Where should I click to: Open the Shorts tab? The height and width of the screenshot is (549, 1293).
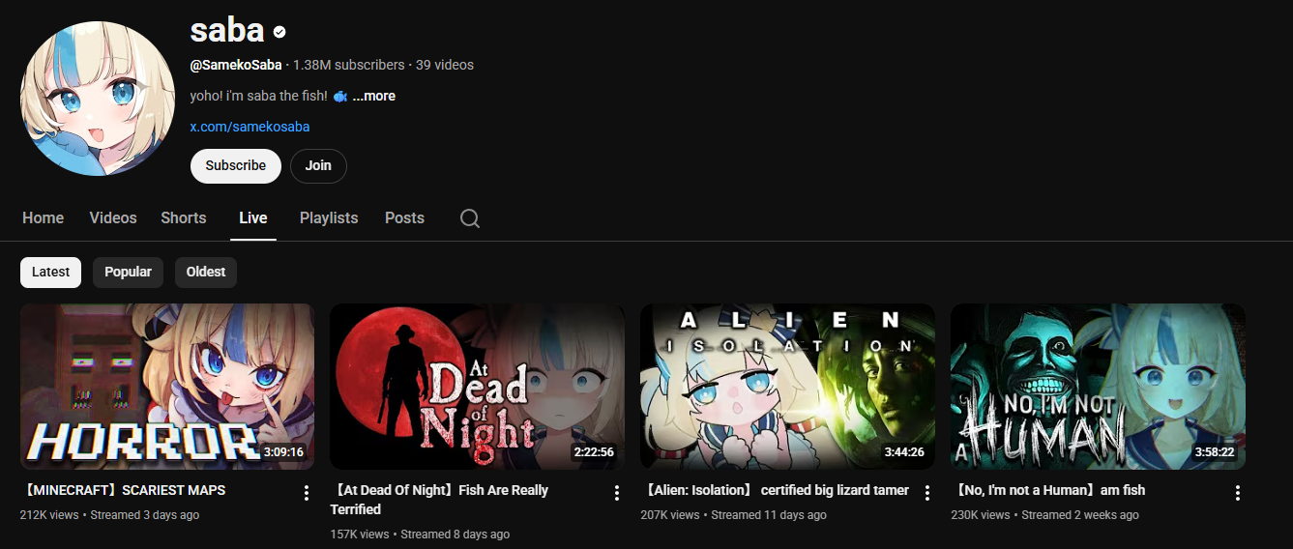[184, 218]
